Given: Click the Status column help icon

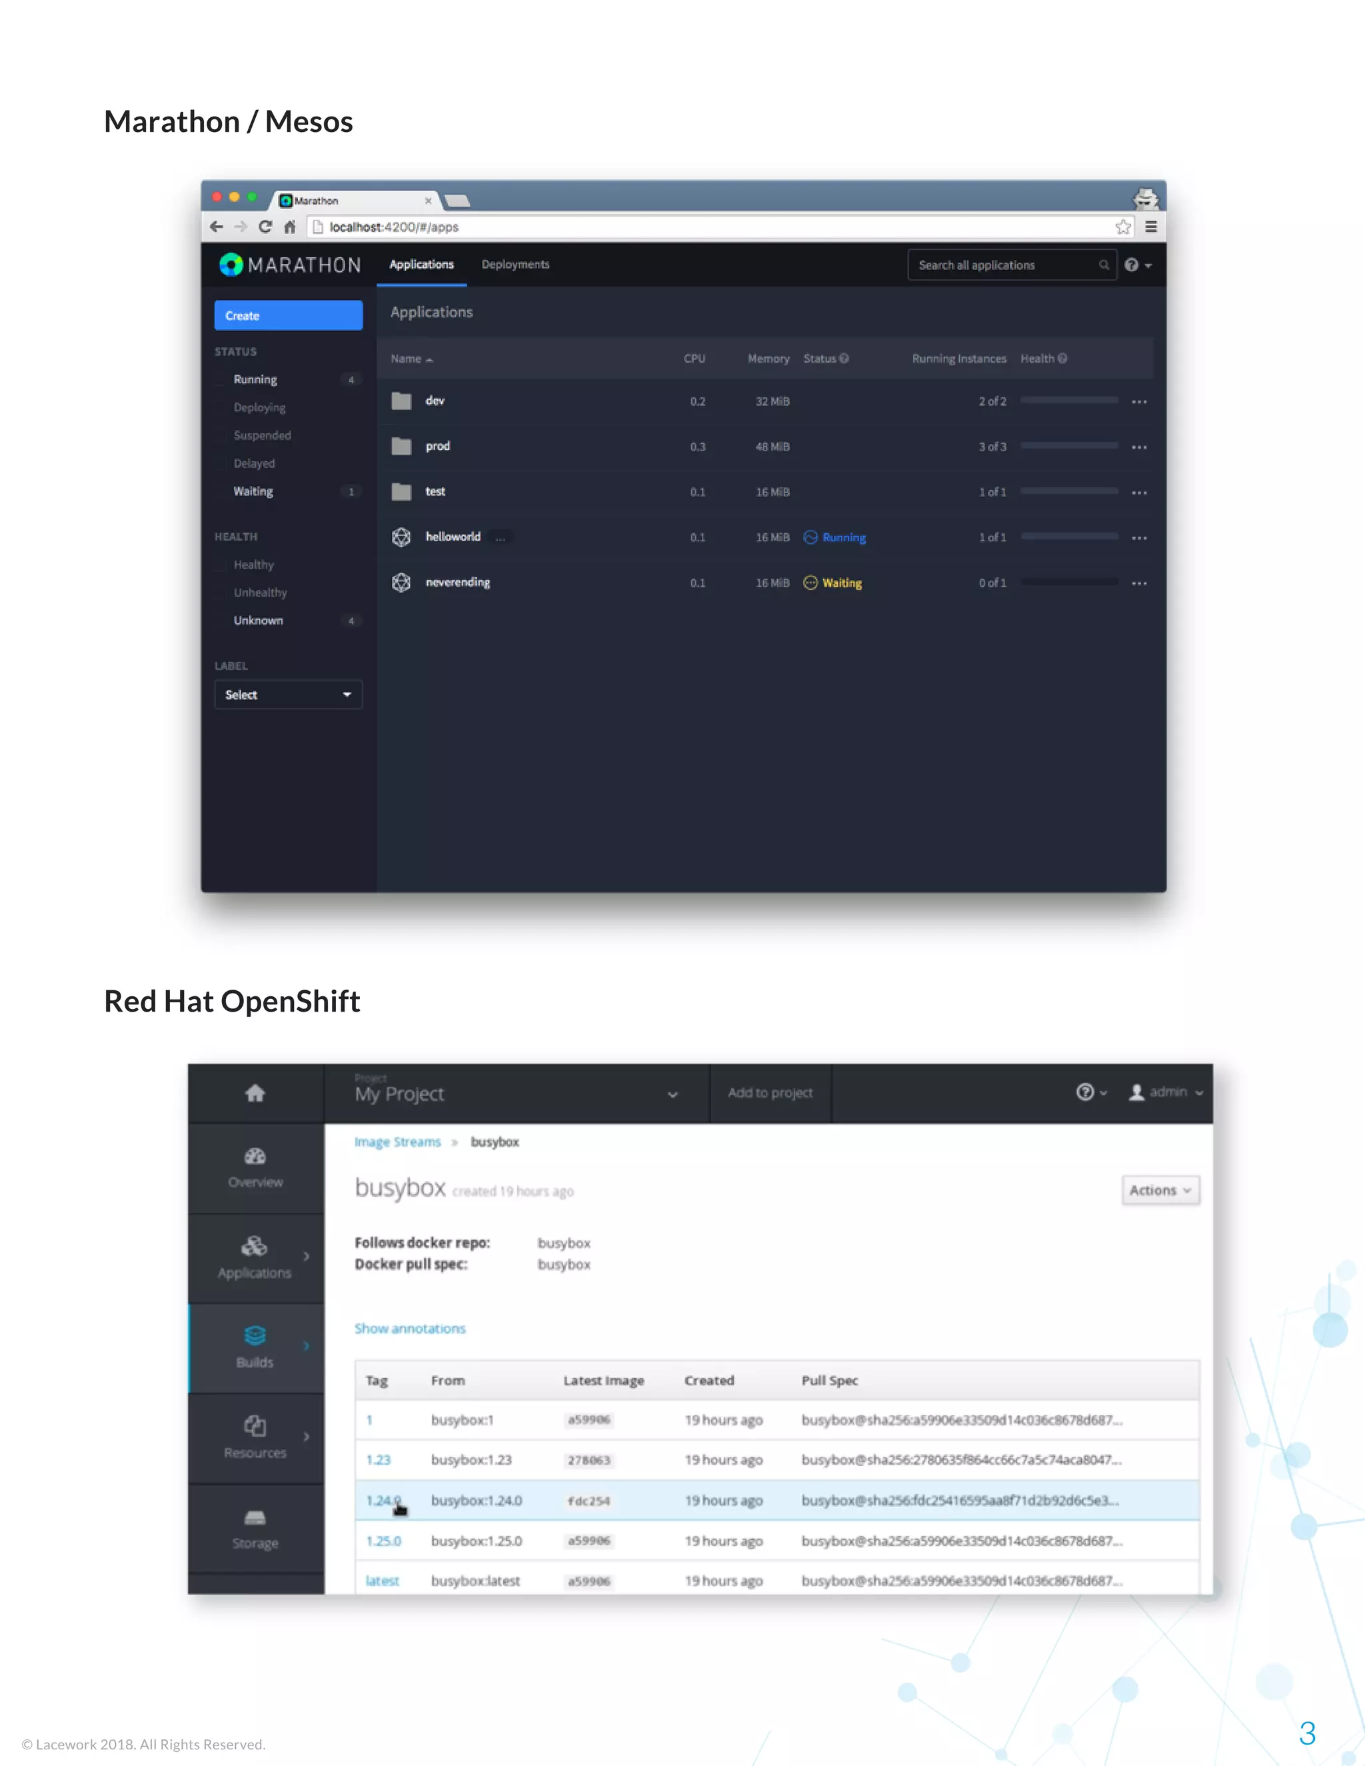Looking at the screenshot, I should click(844, 359).
